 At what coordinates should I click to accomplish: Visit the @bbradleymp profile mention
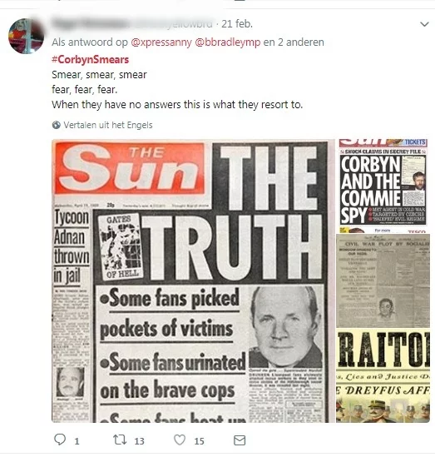tap(227, 42)
